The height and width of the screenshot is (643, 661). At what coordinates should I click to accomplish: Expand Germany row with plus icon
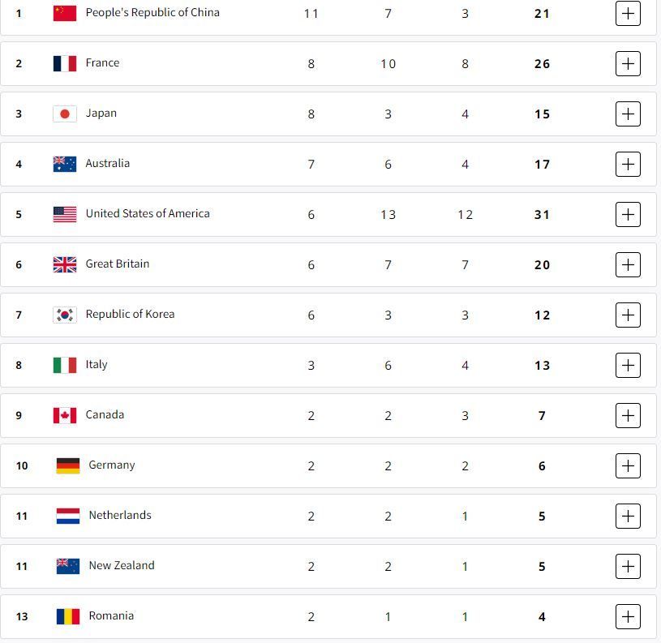(x=628, y=465)
